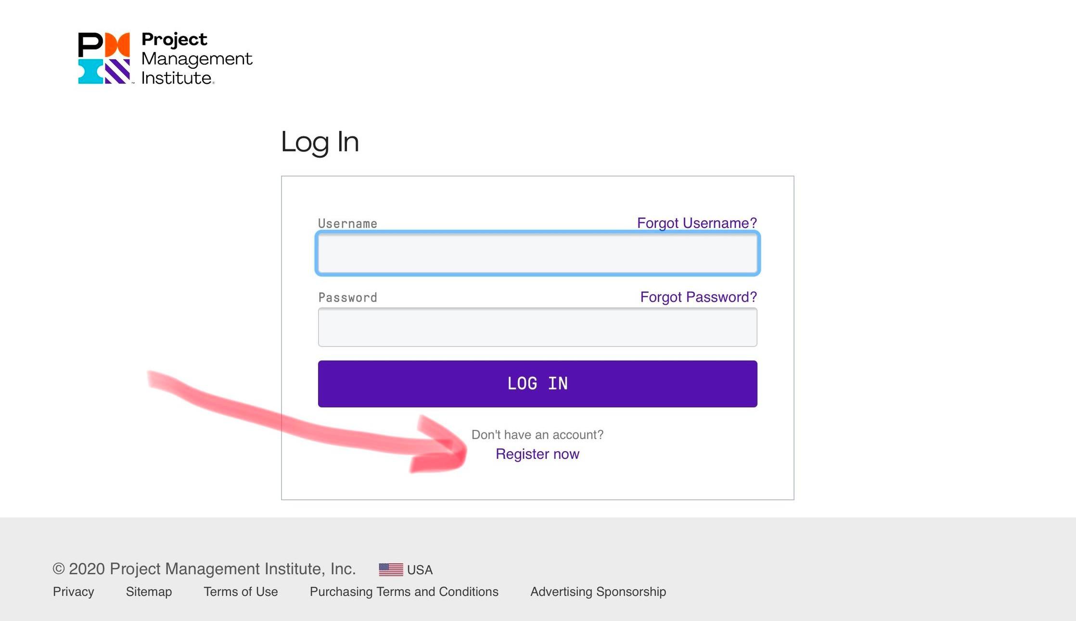Image resolution: width=1076 pixels, height=621 pixels.
Task: Follow the Forgot Password? link
Action: (x=698, y=297)
